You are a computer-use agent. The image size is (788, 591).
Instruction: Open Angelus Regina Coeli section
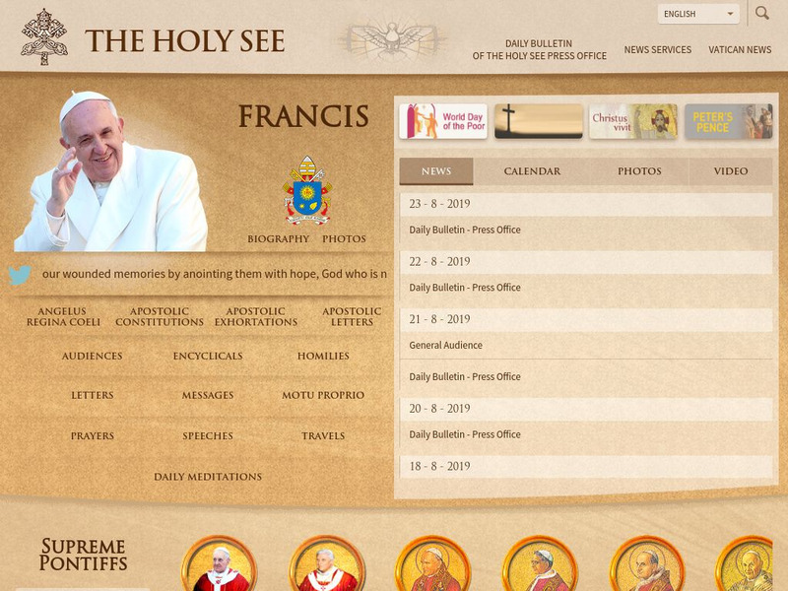point(63,316)
